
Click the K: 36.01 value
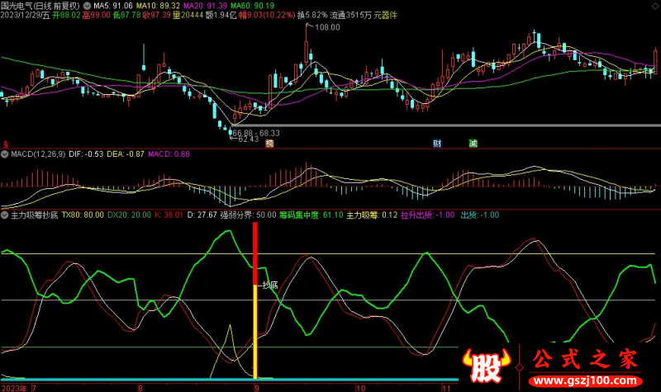coord(169,215)
